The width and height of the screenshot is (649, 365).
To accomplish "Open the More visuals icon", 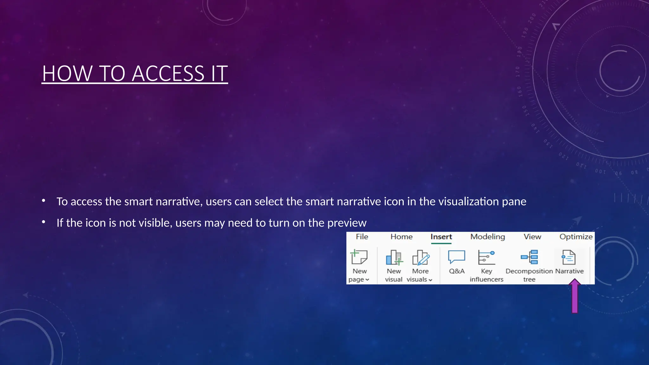I will (x=421, y=257).
